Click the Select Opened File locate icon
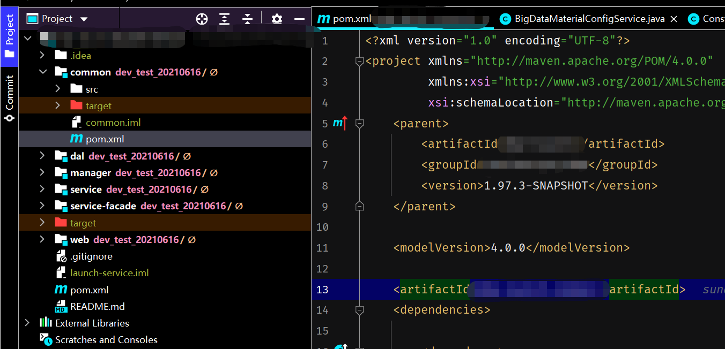The image size is (725, 349). (x=202, y=19)
